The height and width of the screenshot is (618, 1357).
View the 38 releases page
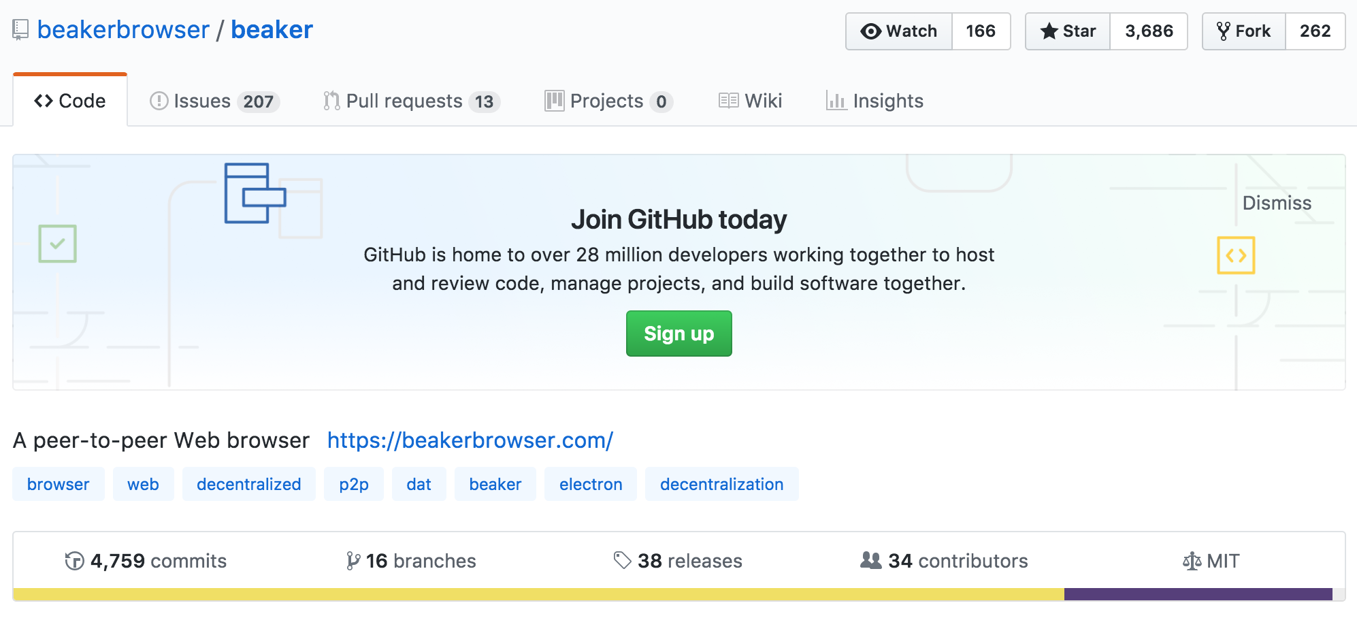coord(678,561)
